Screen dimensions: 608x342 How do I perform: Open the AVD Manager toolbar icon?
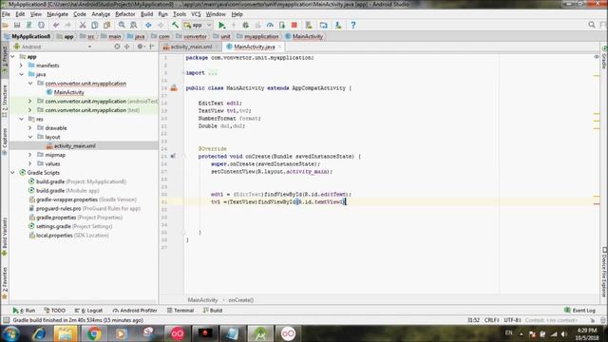point(309,26)
